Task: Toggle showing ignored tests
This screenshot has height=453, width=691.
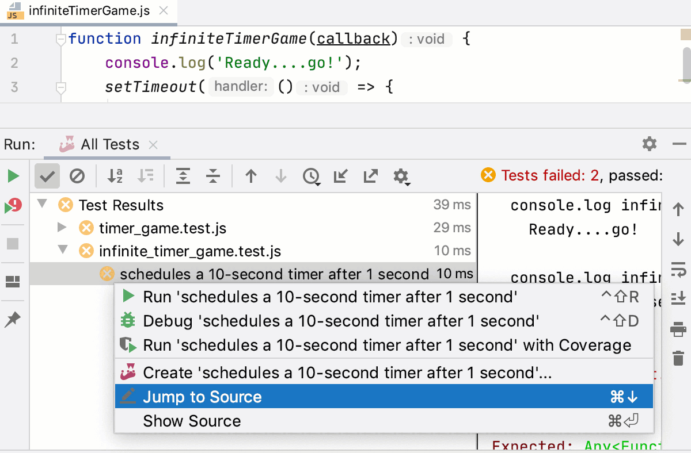Action: [78, 176]
